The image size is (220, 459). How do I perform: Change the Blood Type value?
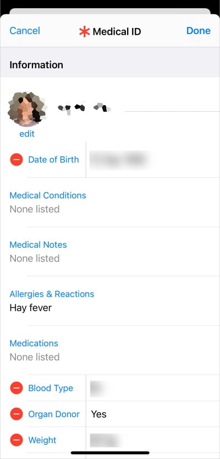tap(153, 388)
